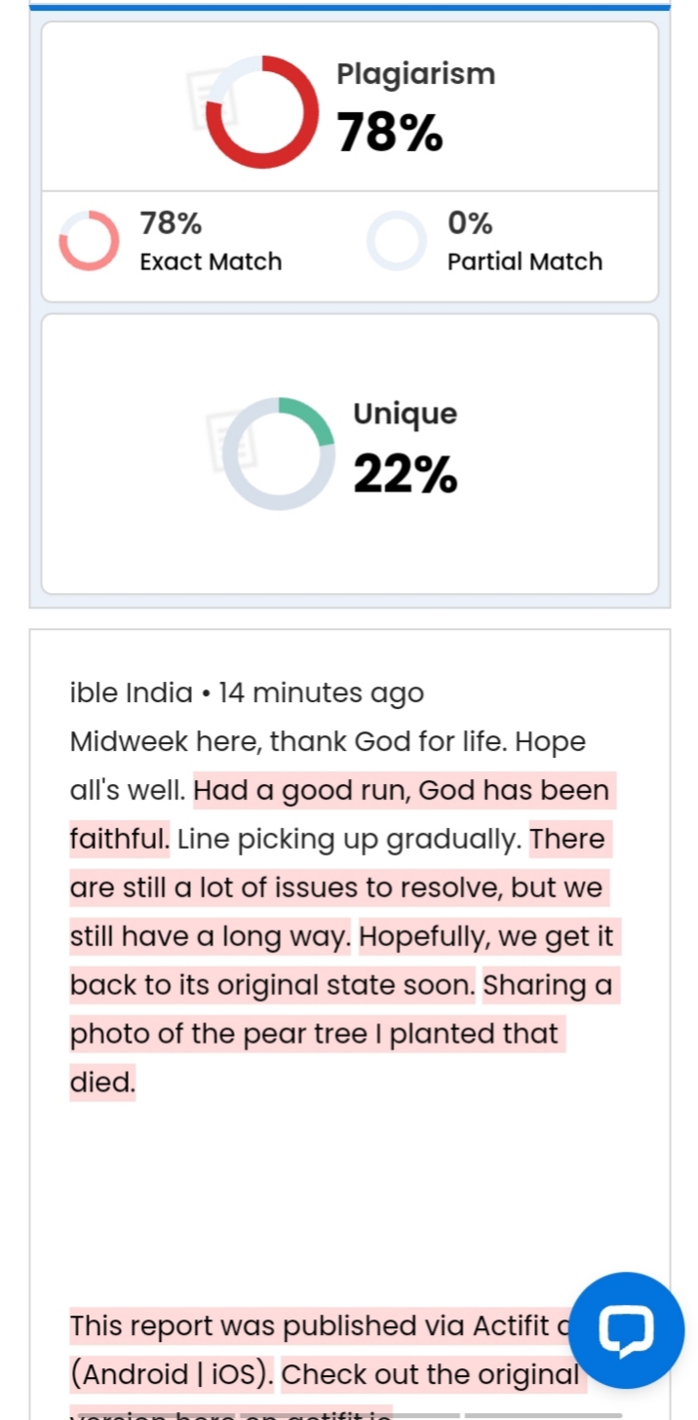Click unhighlighted 'Line picking up gradually' sentence

(349, 839)
